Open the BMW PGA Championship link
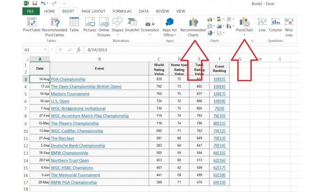This screenshot has height=192, width=321. [74, 182]
